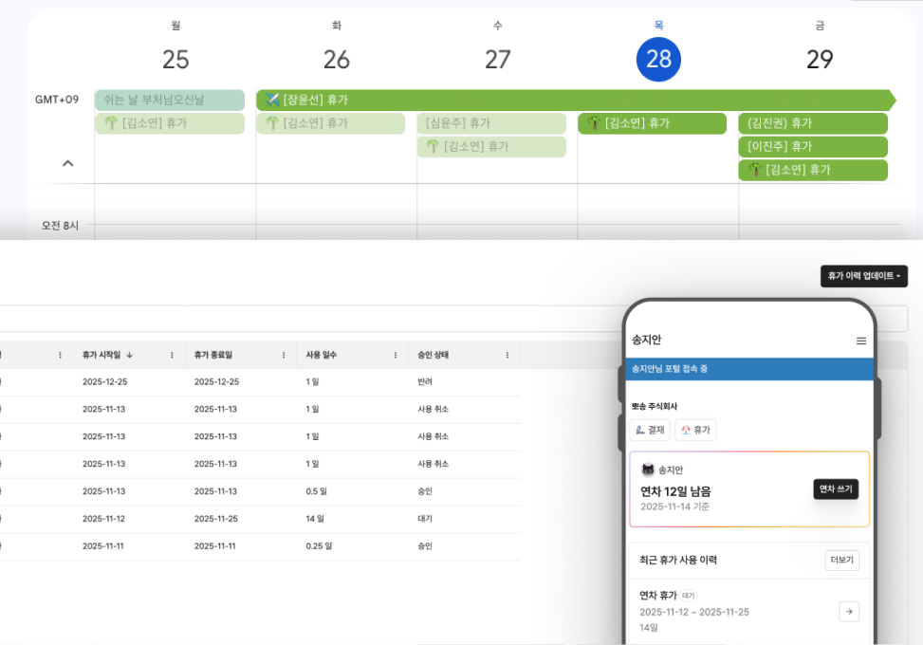
Task: Tap the 결재 button on phone
Action: click(650, 430)
